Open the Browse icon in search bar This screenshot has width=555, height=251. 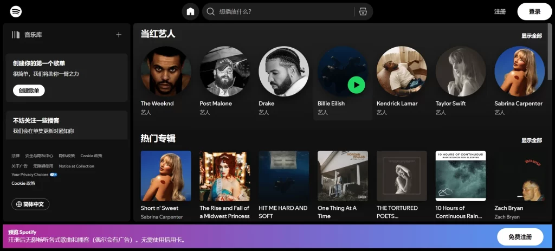pyautogui.click(x=363, y=12)
